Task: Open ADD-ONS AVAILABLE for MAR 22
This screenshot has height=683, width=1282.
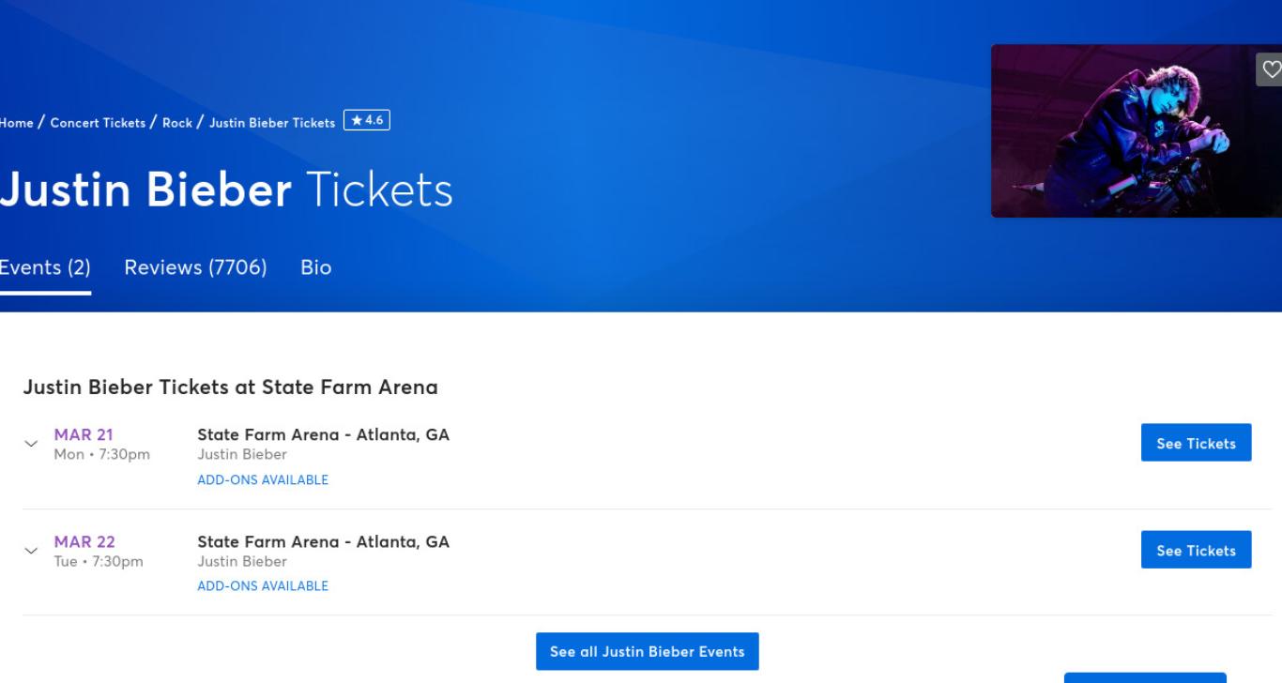Action: (263, 585)
